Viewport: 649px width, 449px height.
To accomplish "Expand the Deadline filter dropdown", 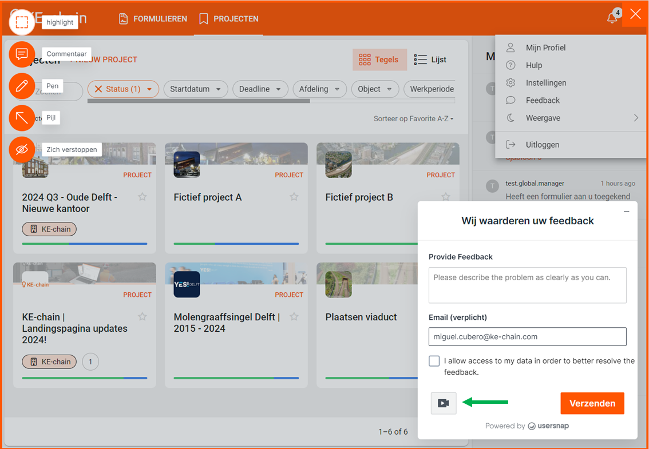I will (x=260, y=89).
